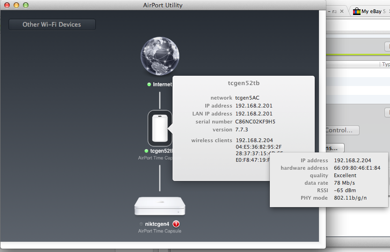Minimize the AirPort Utility window
The height and width of the screenshot is (252, 390).
16,5
